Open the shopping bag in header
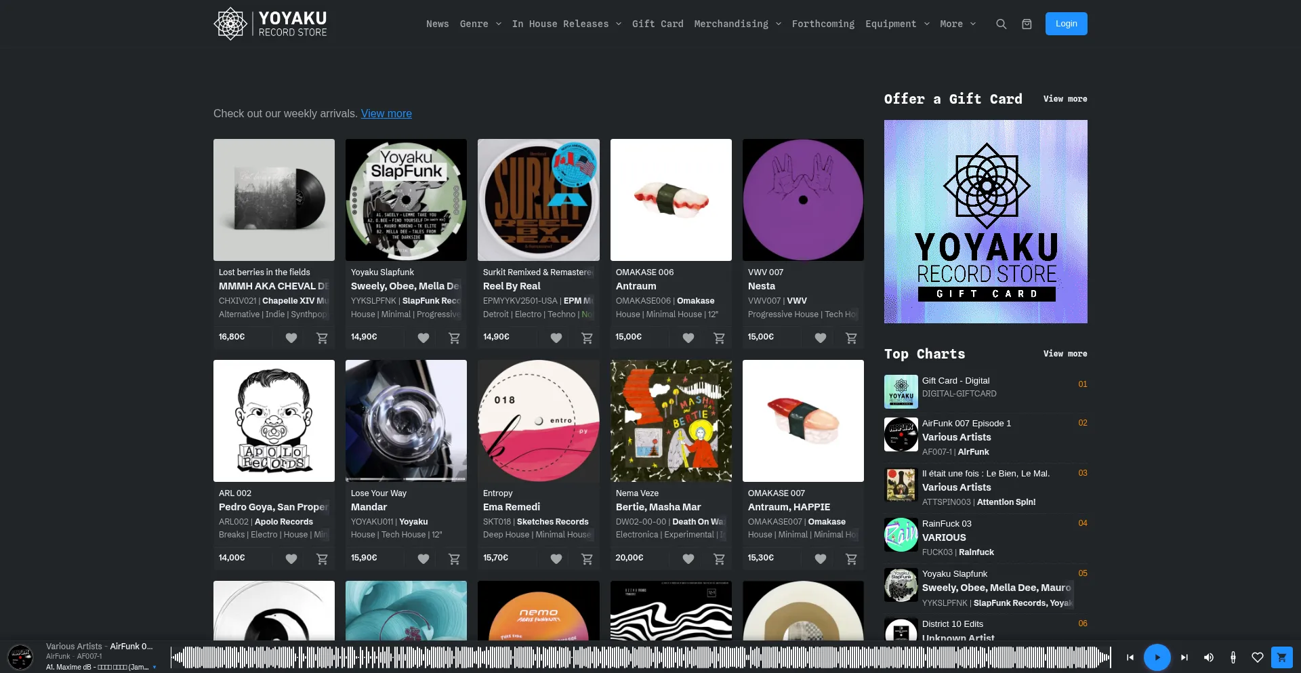The width and height of the screenshot is (1301, 673). click(x=1027, y=24)
